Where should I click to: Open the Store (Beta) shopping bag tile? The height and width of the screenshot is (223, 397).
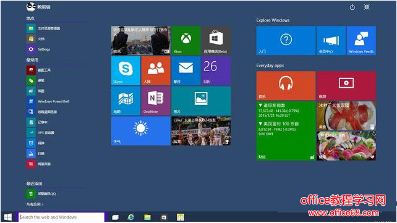pyautogui.click(x=216, y=40)
